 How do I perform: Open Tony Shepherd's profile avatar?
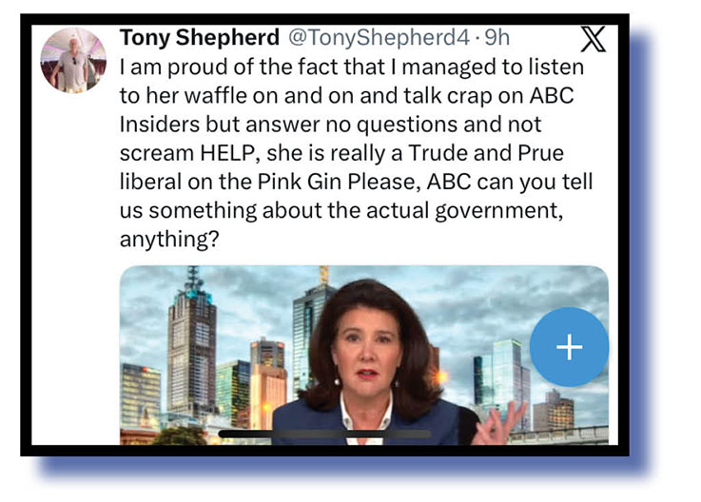tap(73, 60)
